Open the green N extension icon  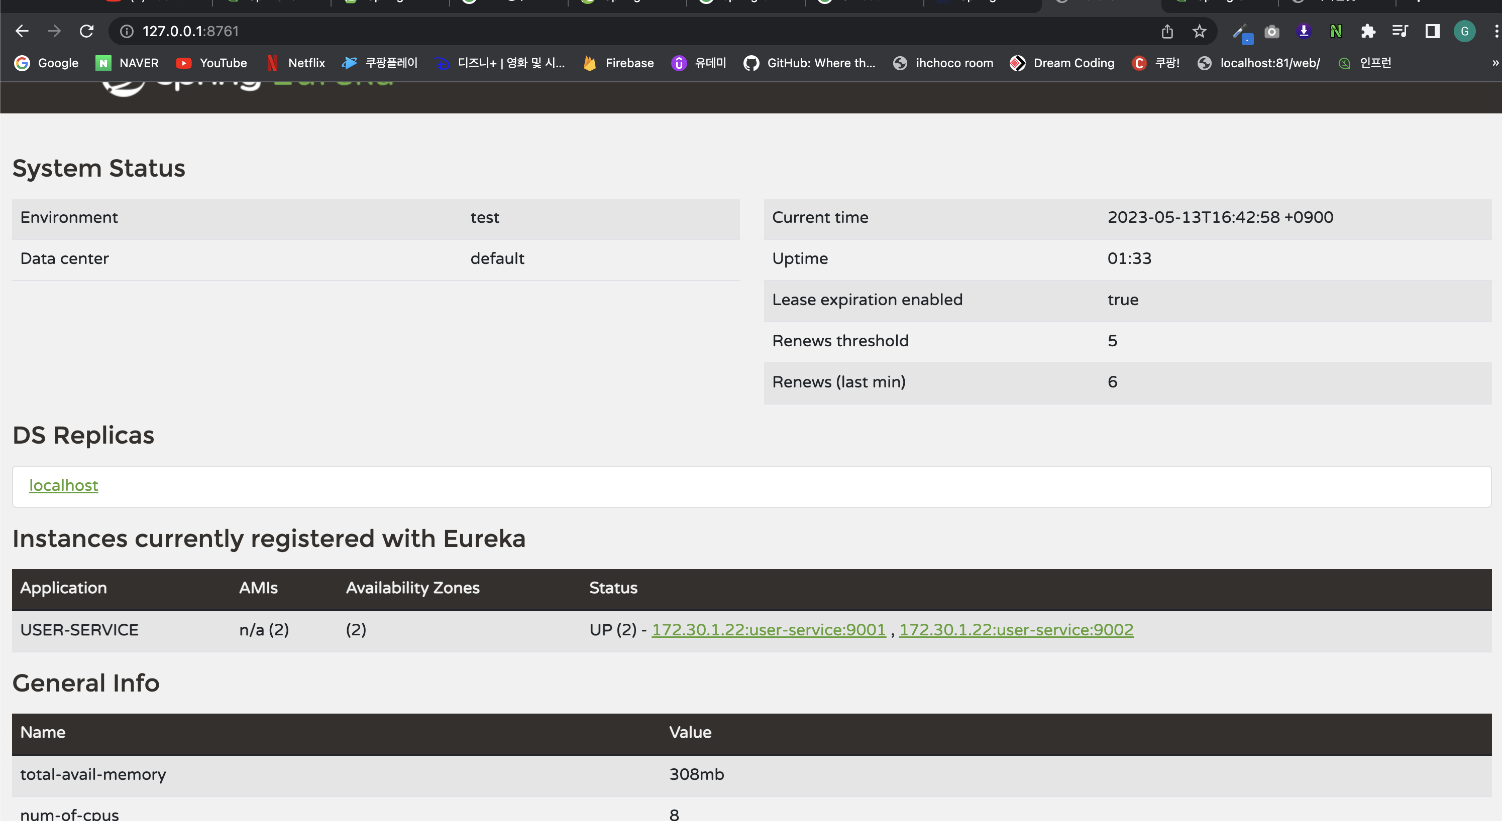1336,31
